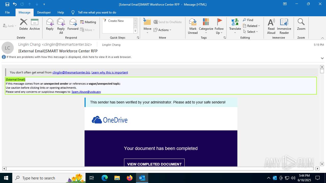This screenshot has height=183, width=326.
Task: Expand the Quick Steps gallery
Action: (135, 31)
